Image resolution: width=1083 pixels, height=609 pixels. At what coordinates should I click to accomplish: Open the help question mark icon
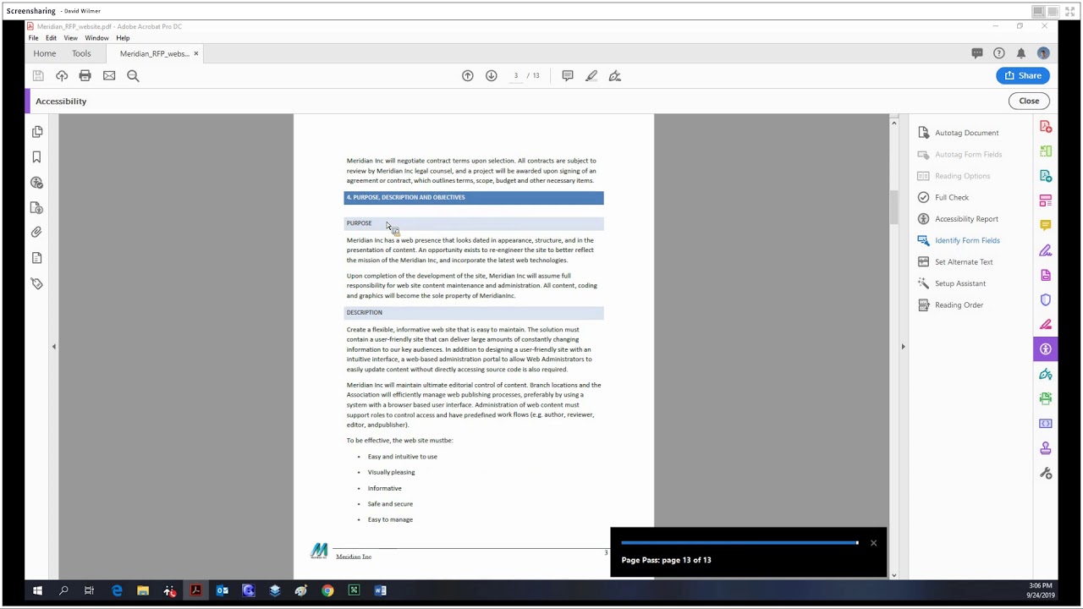[999, 53]
